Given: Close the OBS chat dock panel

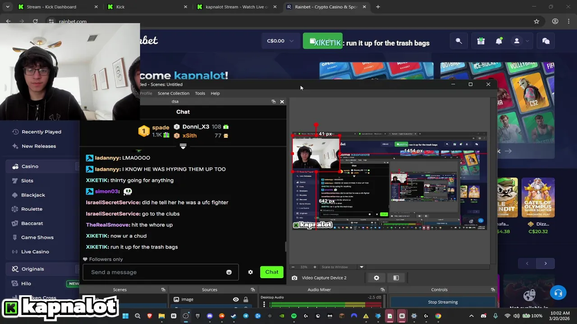Looking at the screenshot, I should (282, 102).
